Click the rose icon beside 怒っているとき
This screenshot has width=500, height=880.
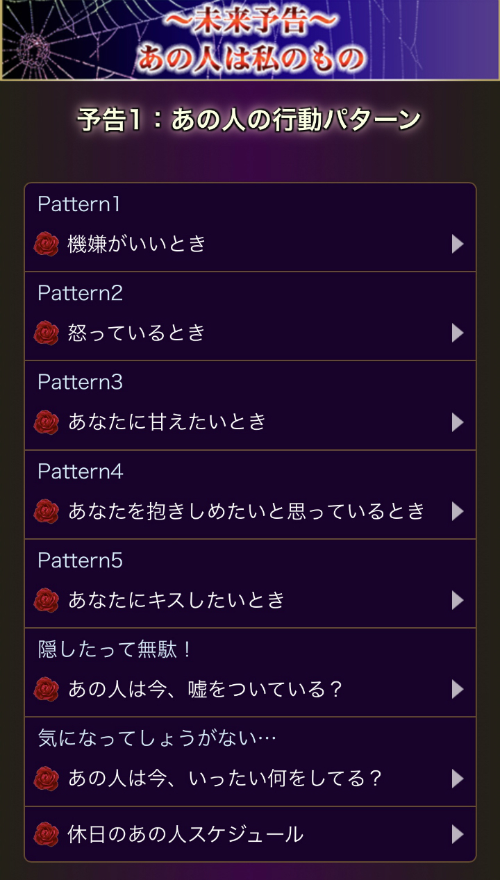pos(47,333)
